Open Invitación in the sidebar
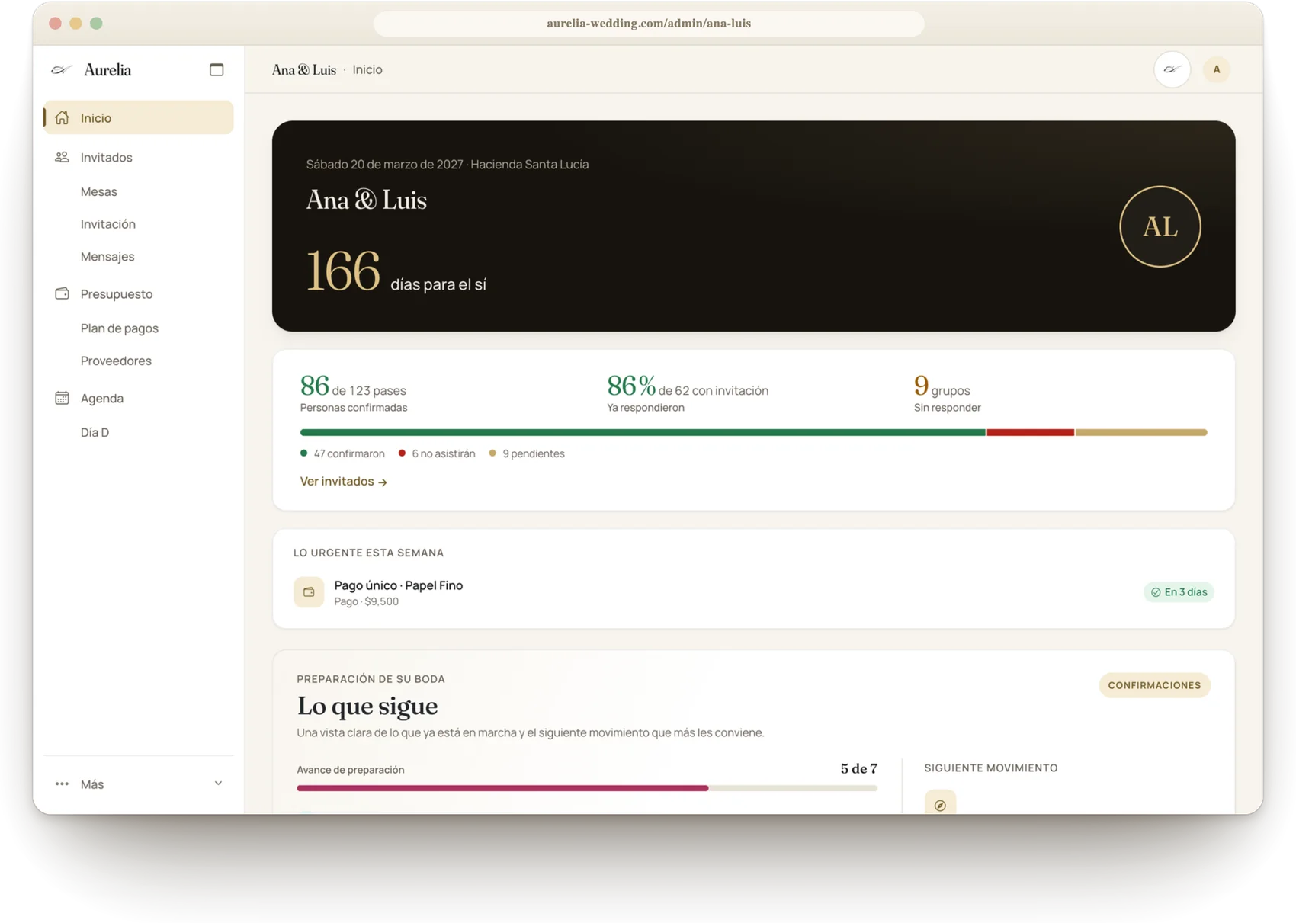 (108, 224)
